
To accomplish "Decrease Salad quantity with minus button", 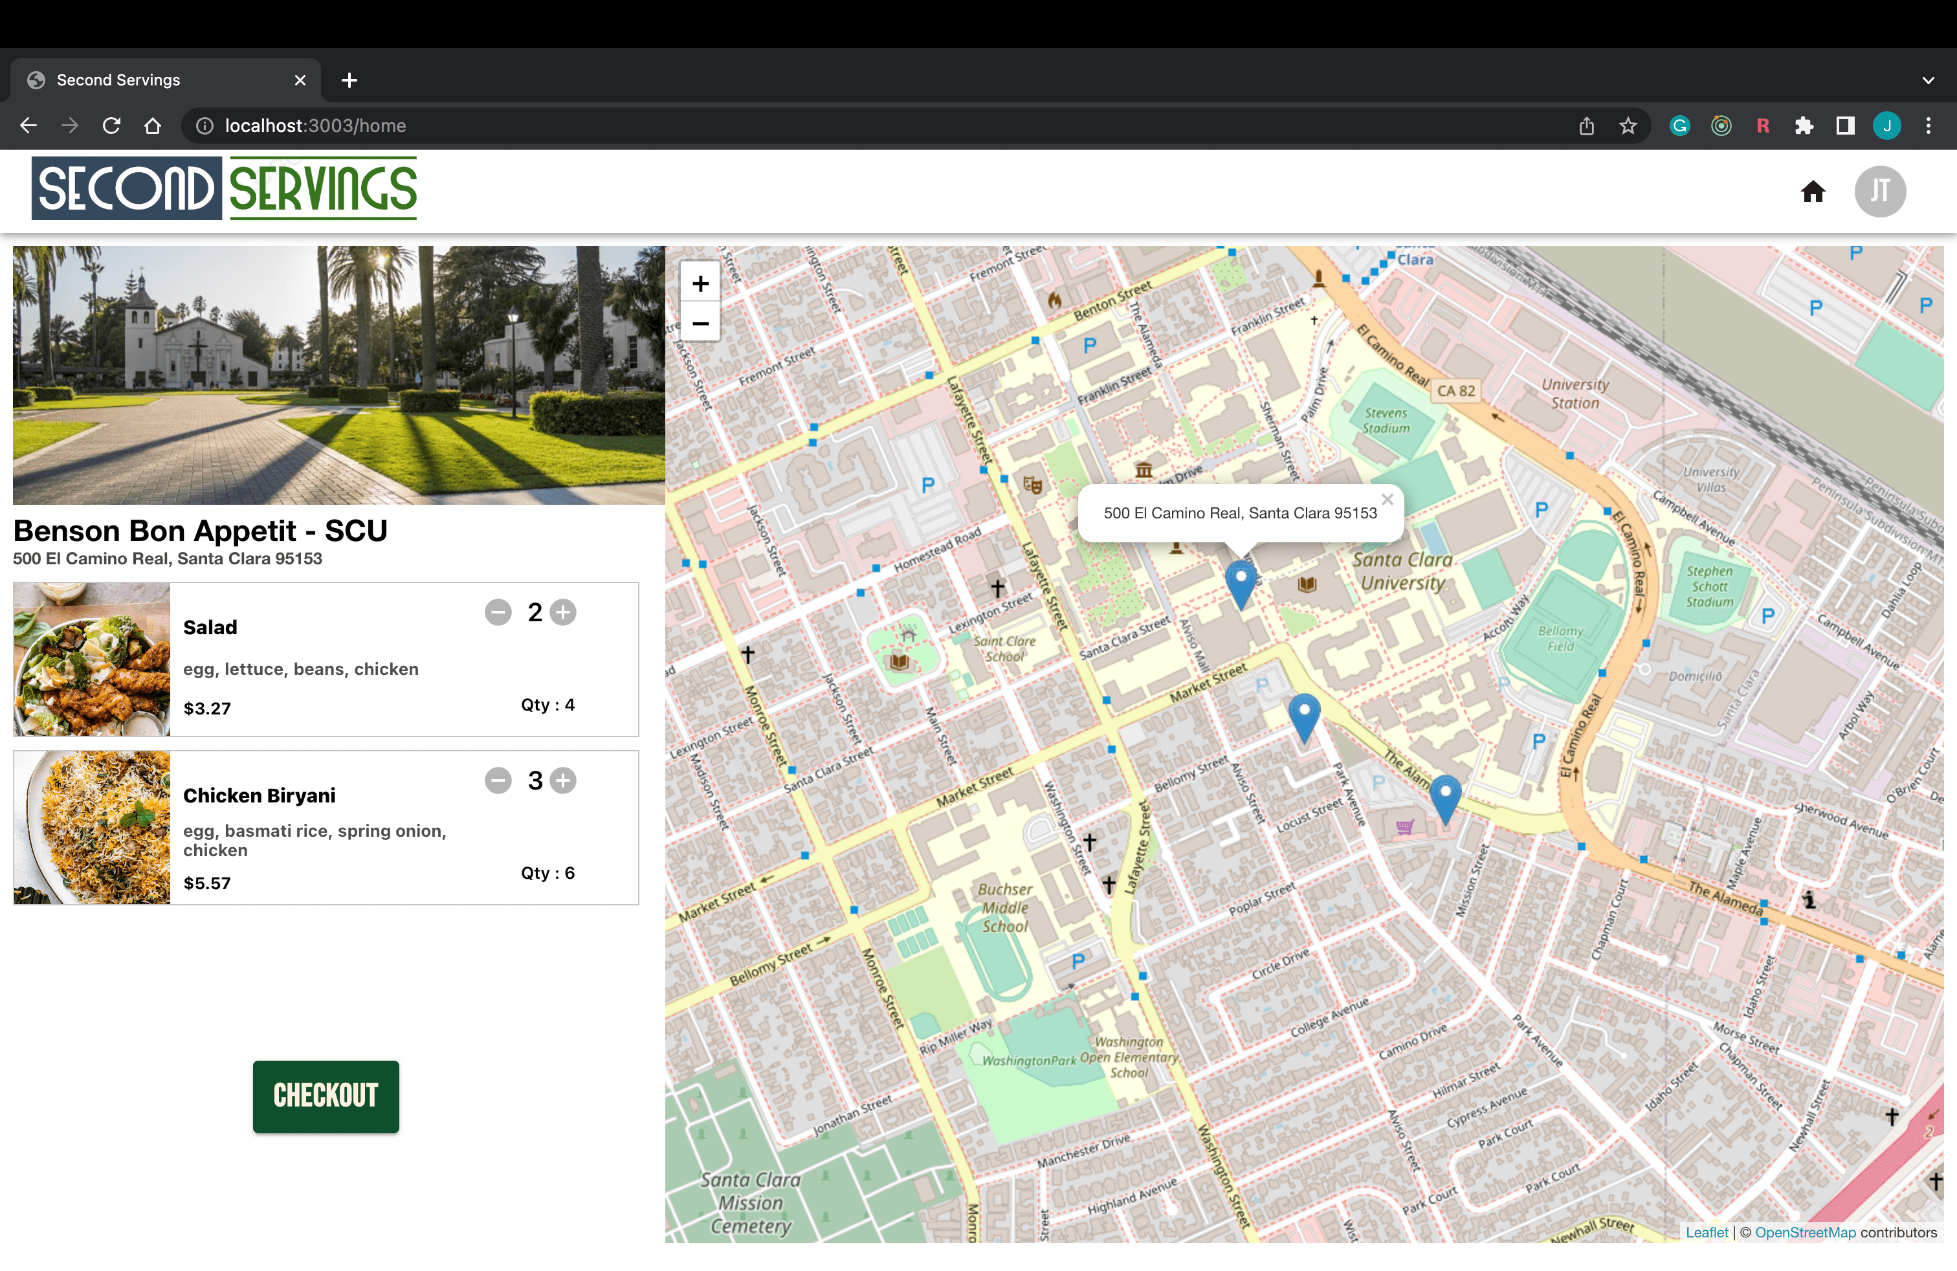I will click(x=498, y=612).
